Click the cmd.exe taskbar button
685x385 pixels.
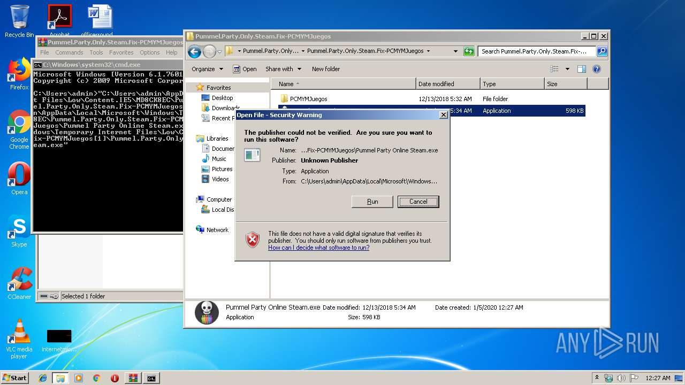[x=151, y=378]
